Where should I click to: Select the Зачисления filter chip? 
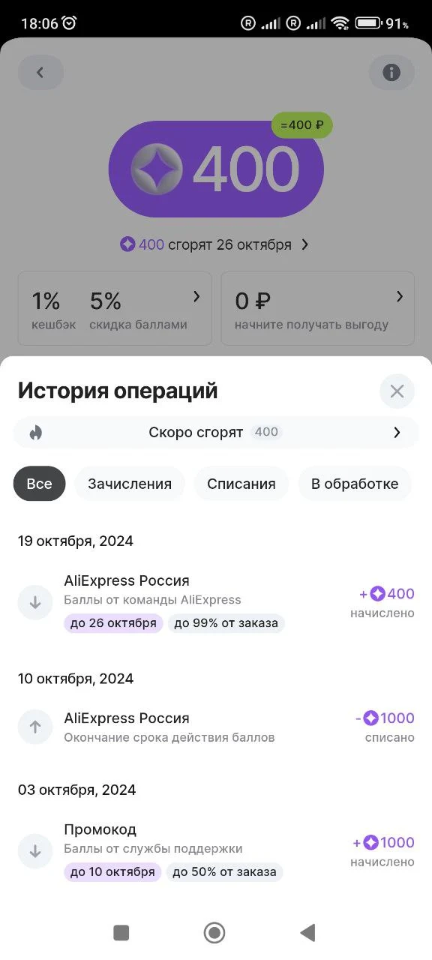(x=130, y=484)
